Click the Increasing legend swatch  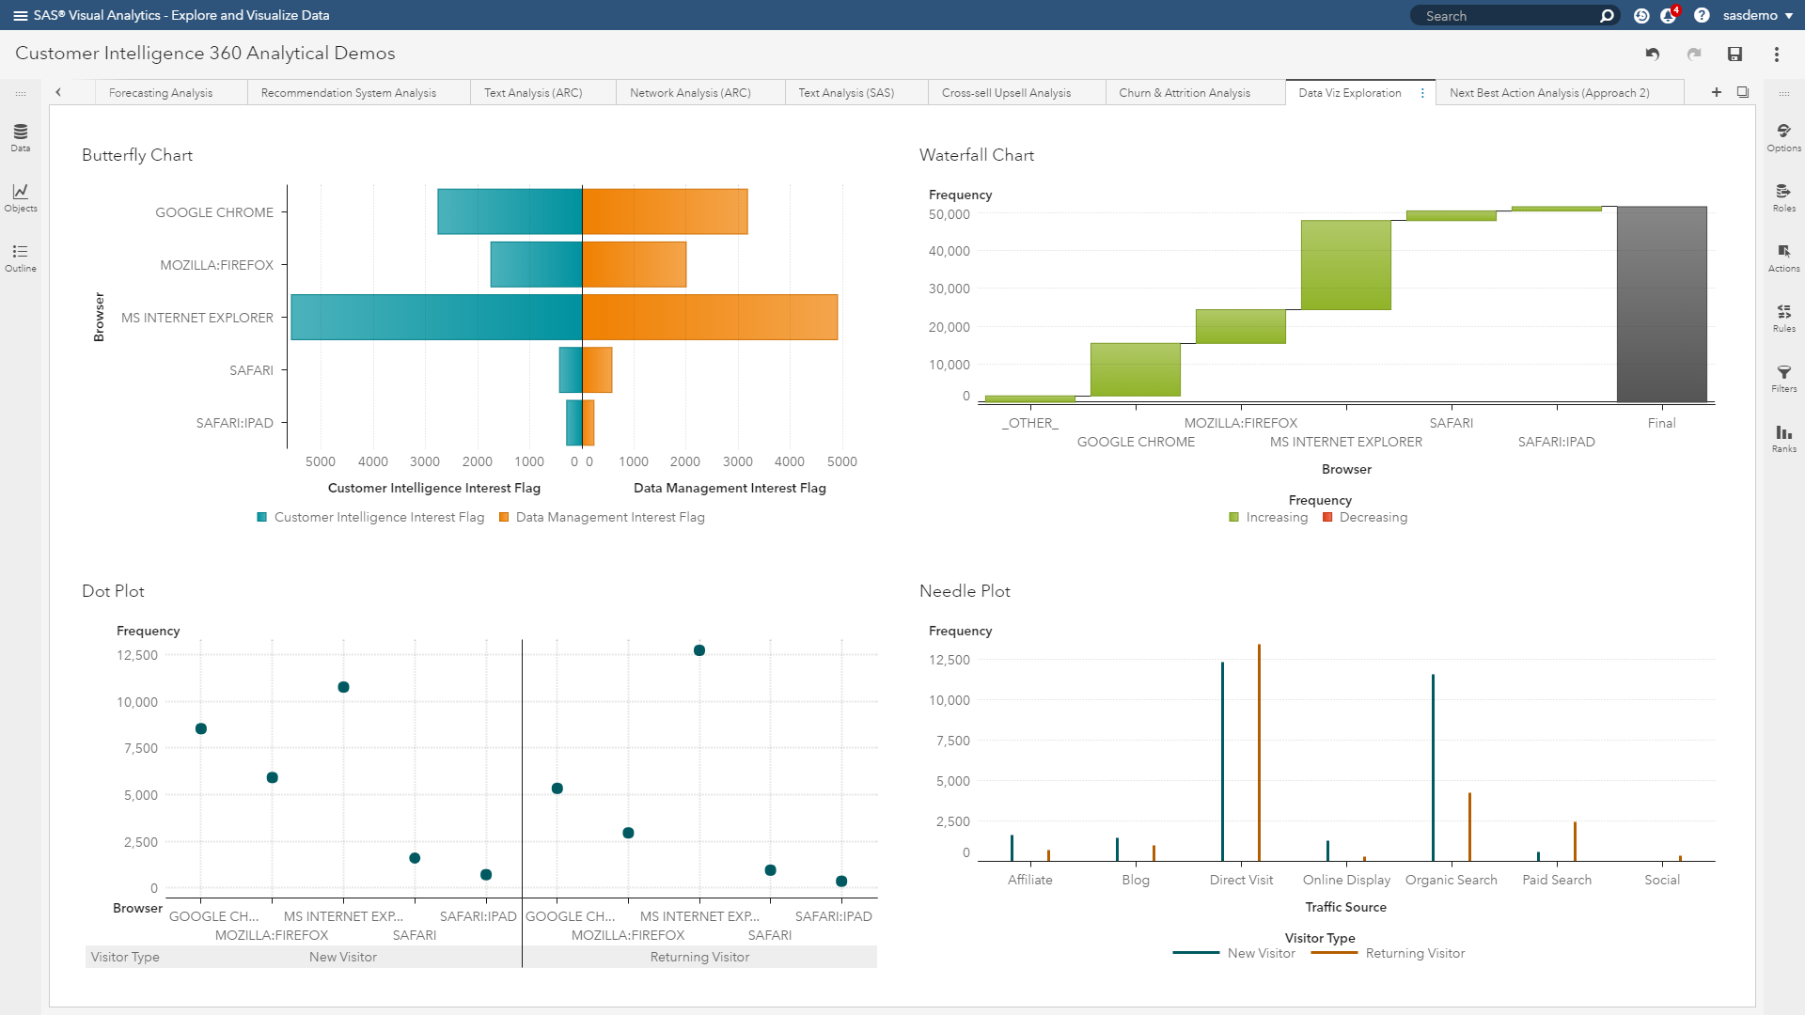[x=1234, y=517]
